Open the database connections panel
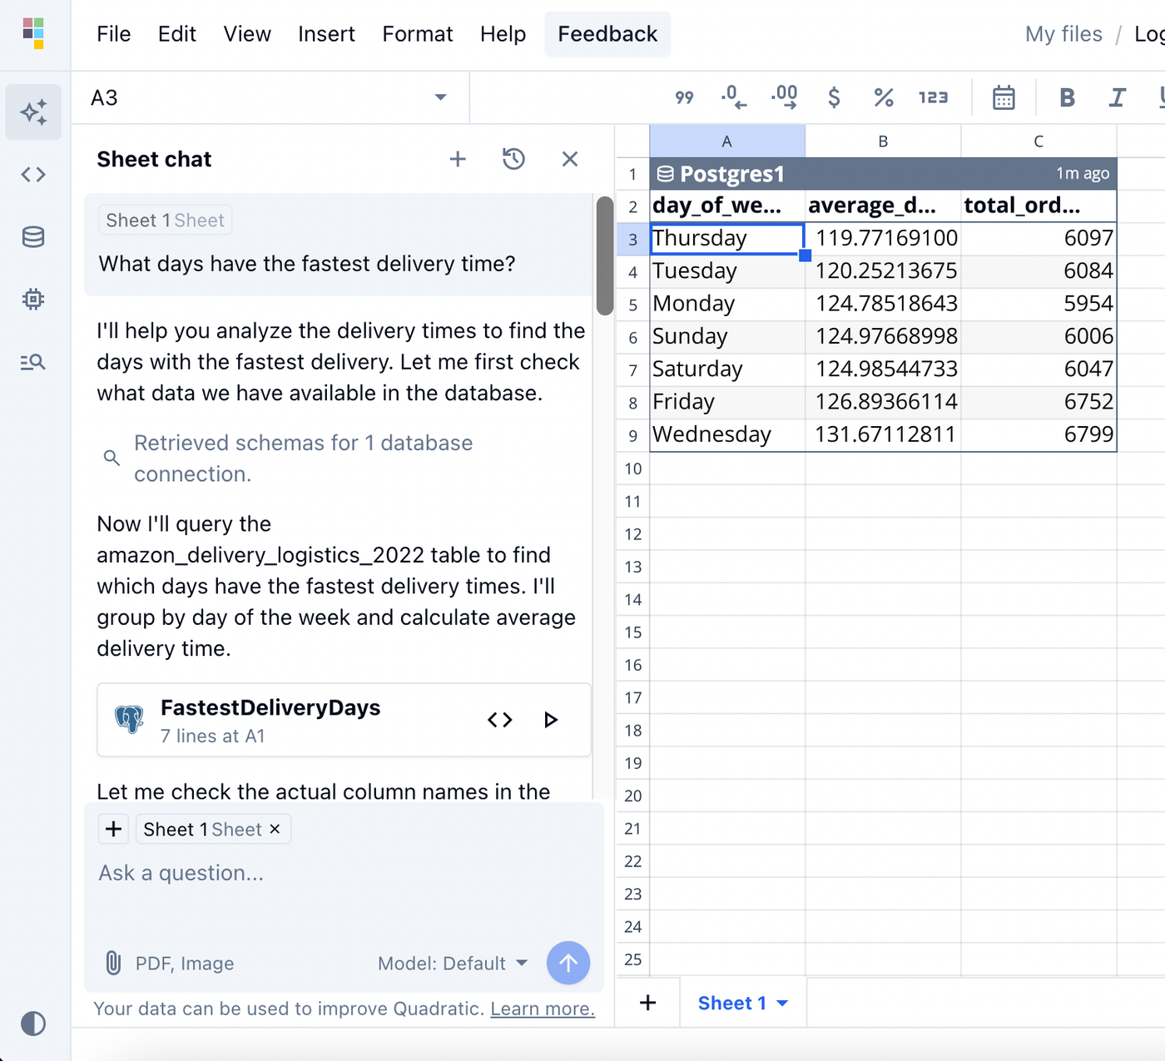The width and height of the screenshot is (1165, 1061). (33, 236)
